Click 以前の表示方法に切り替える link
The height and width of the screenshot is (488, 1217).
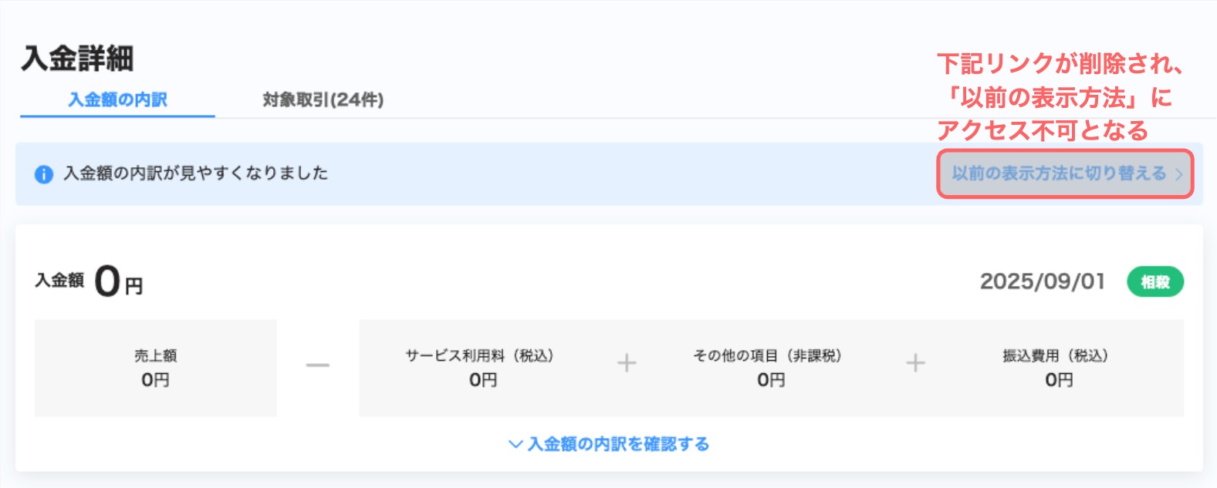tap(1058, 173)
